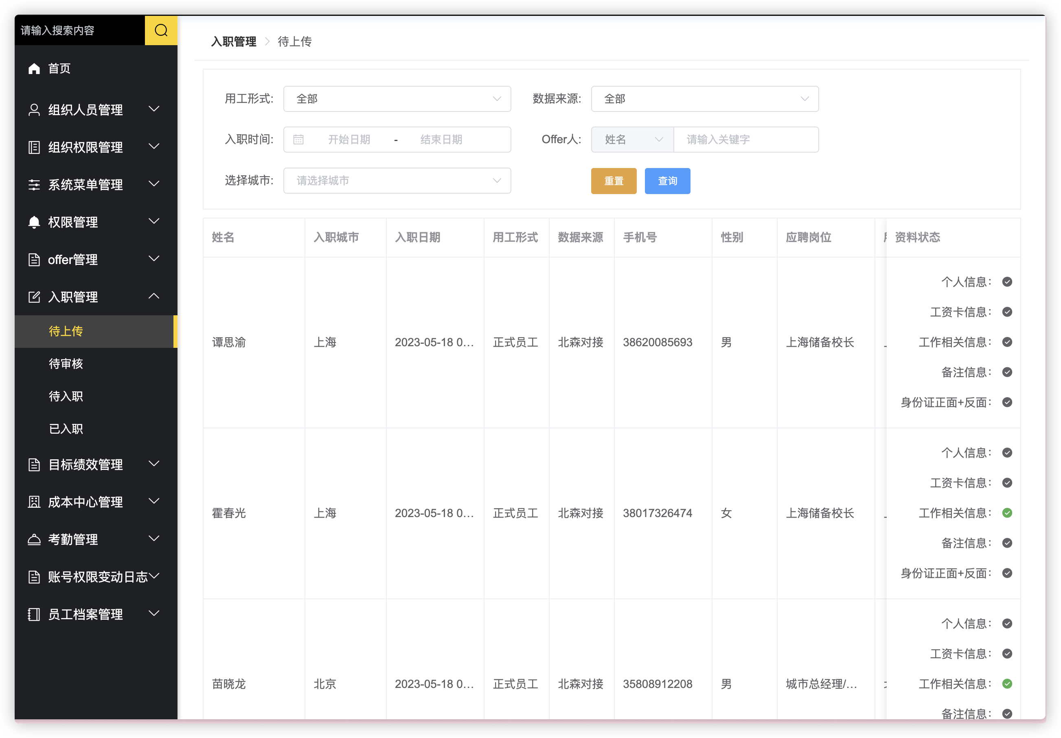The height and width of the screenshot is (738, 1061).
Task: Go to 首页 in the sidebar
Action: point(96,68)
